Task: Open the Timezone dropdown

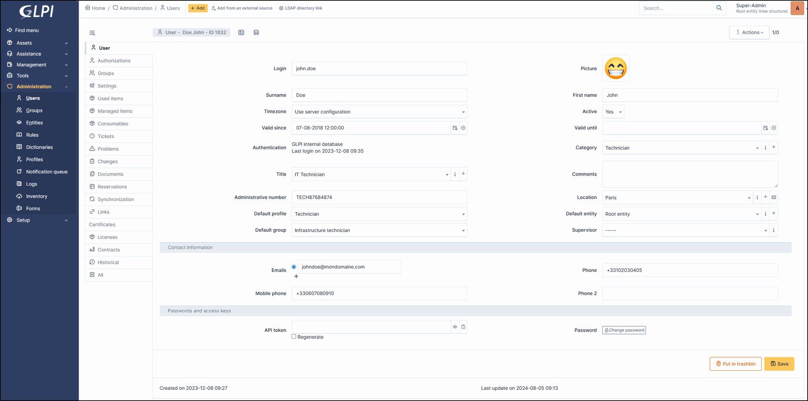Action: 379,112
